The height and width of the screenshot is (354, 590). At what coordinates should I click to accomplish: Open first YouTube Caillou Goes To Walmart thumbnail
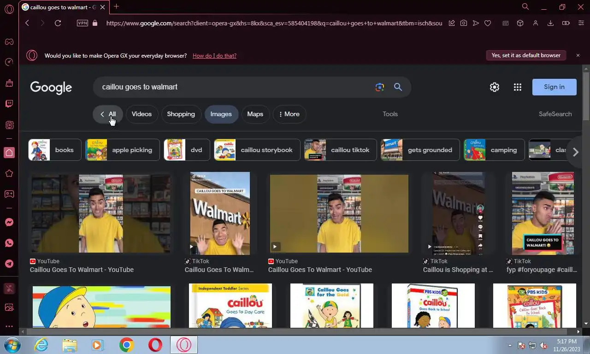pos(100,213)
